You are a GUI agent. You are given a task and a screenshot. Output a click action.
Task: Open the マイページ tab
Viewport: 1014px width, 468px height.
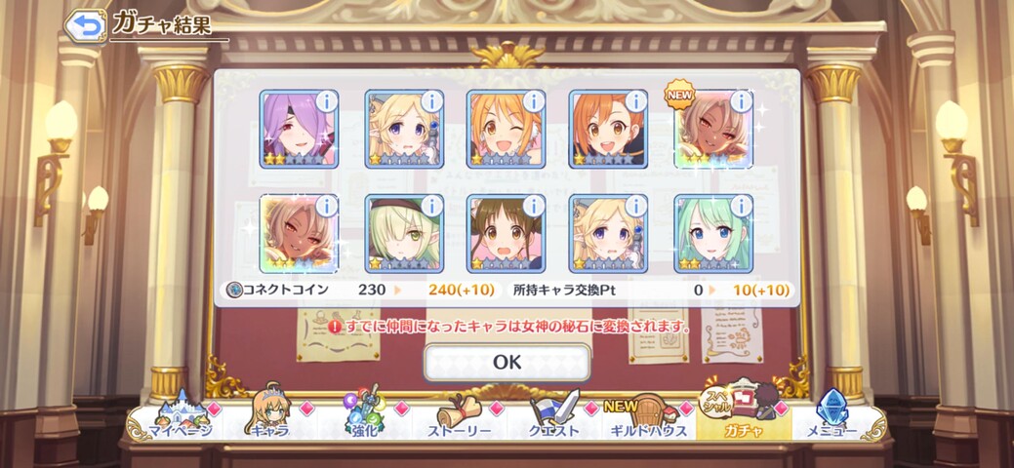180,417
